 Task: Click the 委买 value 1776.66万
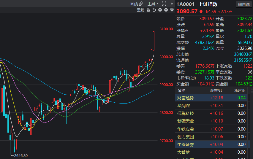[x=205, y=66]
